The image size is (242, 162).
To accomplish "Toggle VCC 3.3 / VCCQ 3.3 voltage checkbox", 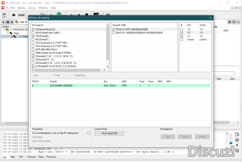I will click(182, 36).
